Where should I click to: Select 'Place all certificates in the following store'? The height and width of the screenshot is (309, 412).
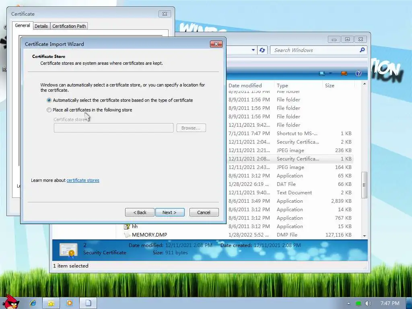[49, 110]
